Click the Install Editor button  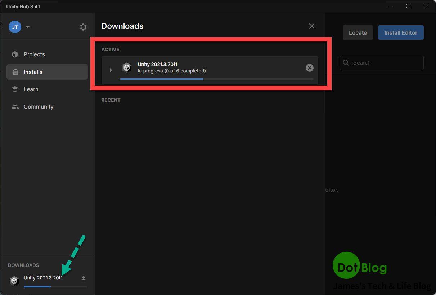(401, 32)
